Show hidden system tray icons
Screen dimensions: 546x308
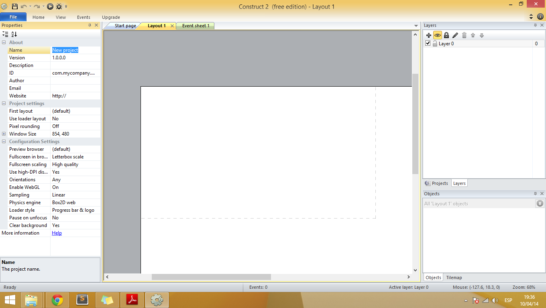[466, 300]
